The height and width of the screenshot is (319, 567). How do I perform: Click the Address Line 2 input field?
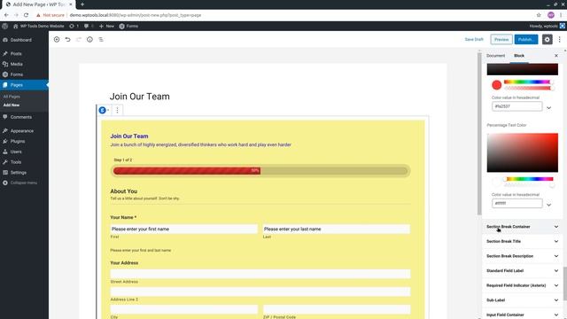coord(260,292)
